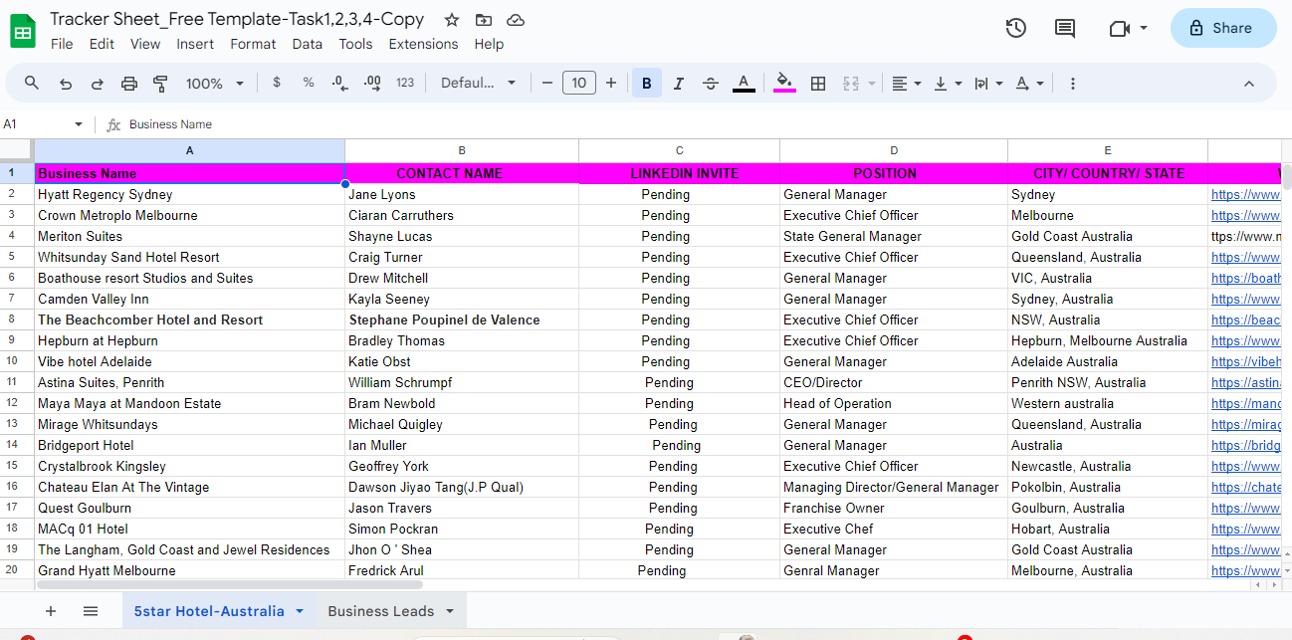The width and height of the screenshot is (1292, 640).
Task: Increase decimal places
Action: click(x=372, y=84)
